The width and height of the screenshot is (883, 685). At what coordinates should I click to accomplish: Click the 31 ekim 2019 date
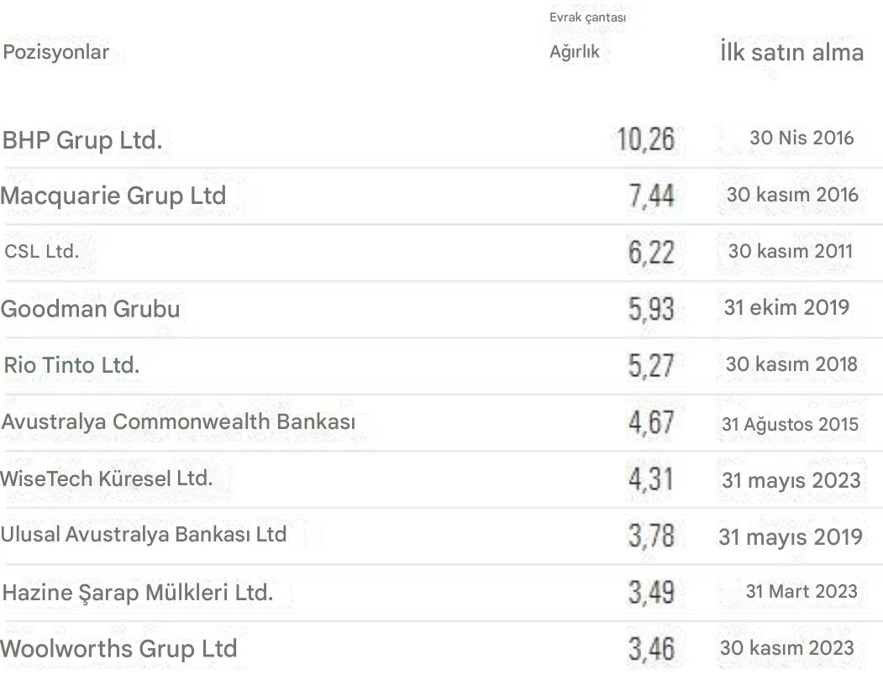(x=786, y=308)
